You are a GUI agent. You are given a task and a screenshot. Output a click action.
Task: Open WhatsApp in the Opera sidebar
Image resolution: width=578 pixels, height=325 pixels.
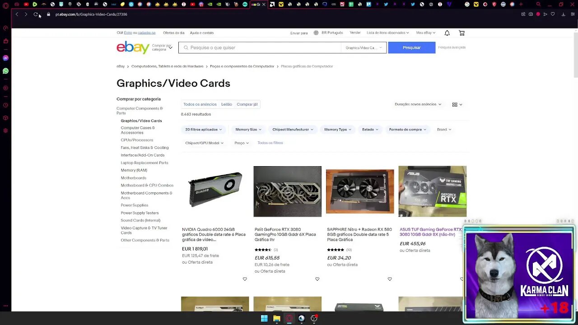[5, 71]
